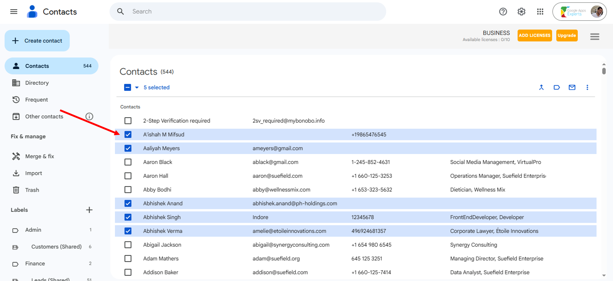The width and height of the screenshot is (613, 281).
Task: Toggle the main hamburger menu
Action: [14, 12]
